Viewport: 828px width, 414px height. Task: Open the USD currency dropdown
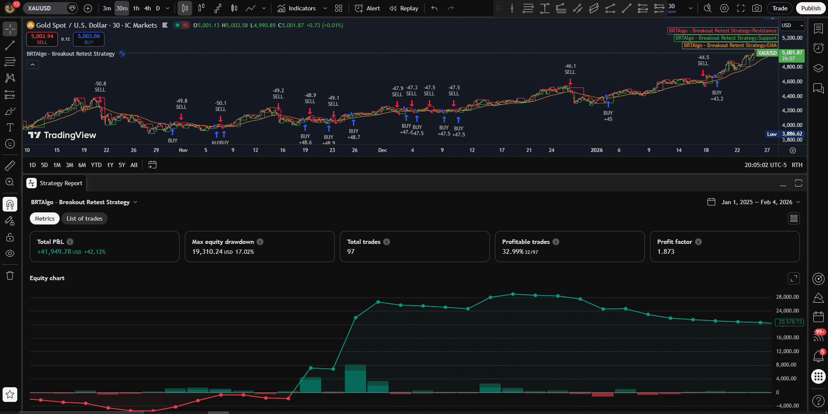793,25
